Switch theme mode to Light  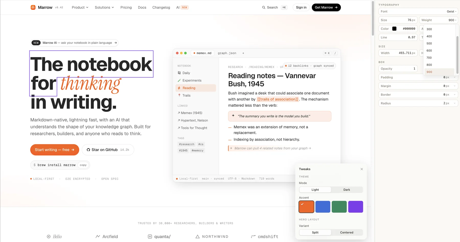coord(315,190)
